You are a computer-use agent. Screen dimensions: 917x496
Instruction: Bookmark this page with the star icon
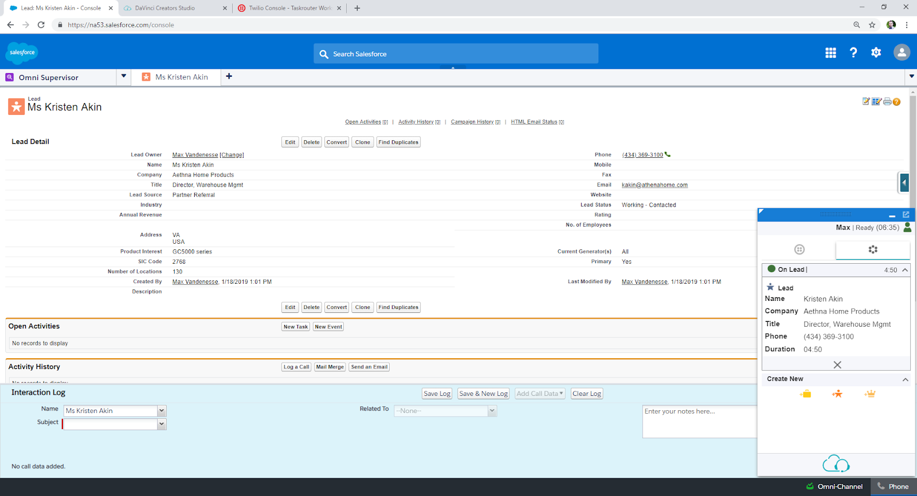pos(872,25)
